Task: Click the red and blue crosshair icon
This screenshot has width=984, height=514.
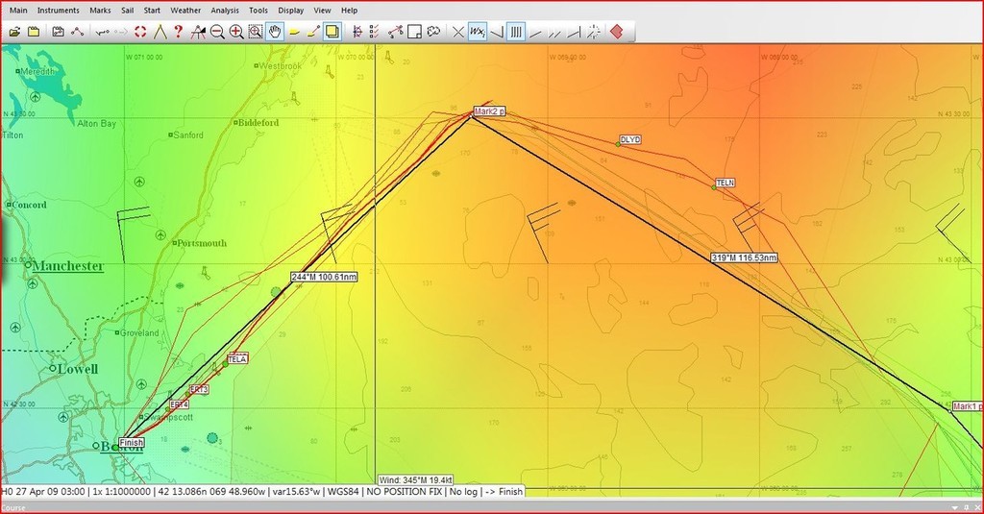Action: click(x=357, y=32)
